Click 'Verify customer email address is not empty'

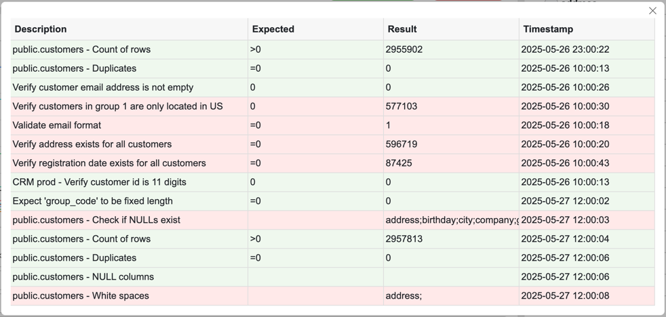[103, 87]
